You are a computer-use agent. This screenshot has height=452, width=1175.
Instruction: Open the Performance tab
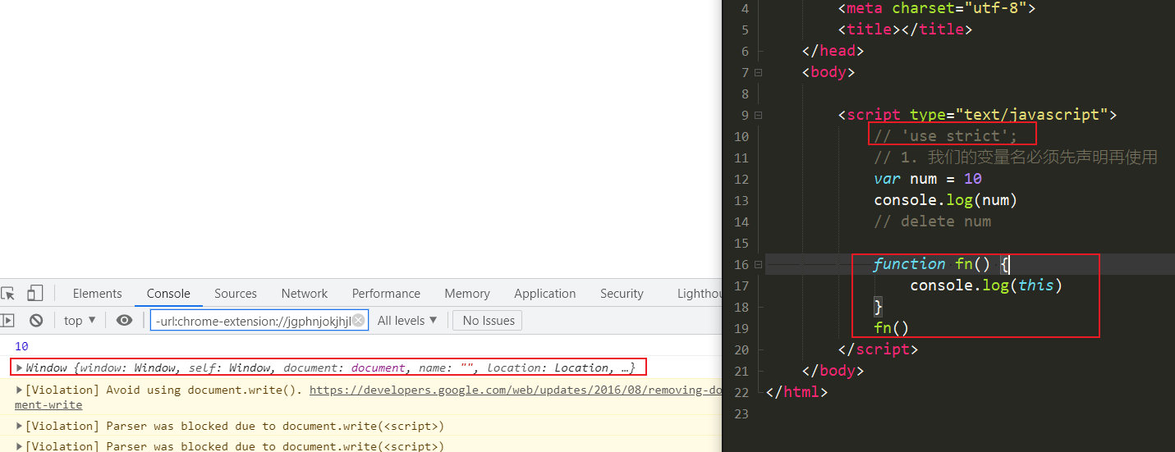[x=386, y=293]
